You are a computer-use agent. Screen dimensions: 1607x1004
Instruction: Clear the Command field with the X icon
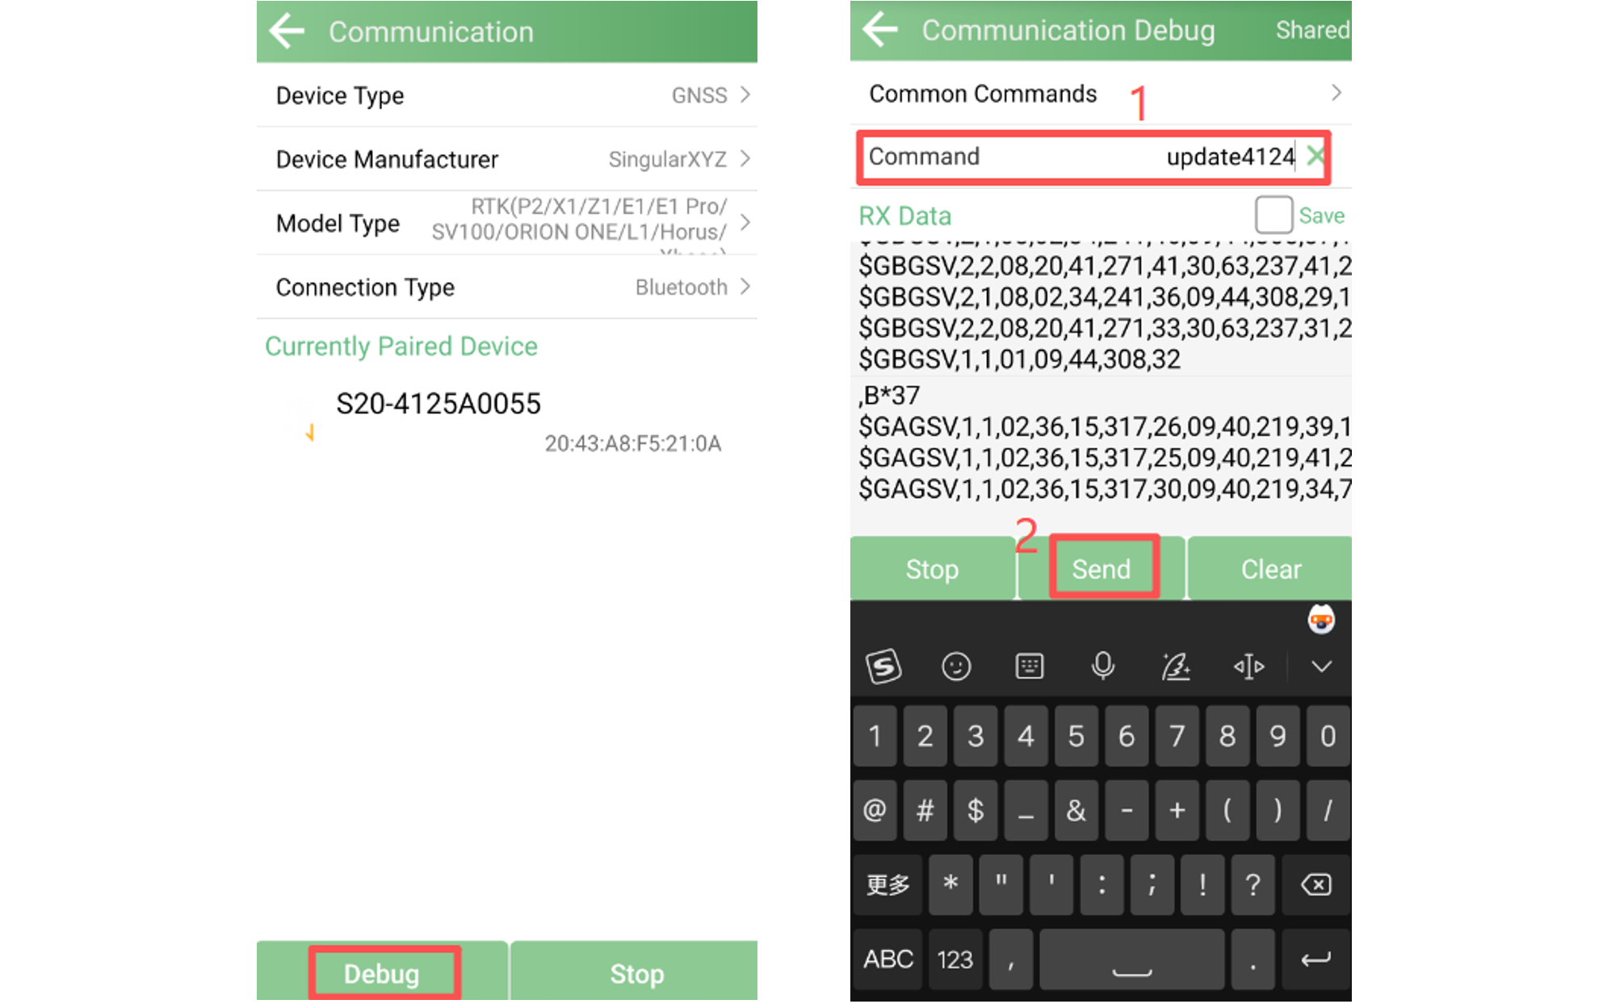point(1315,155)
